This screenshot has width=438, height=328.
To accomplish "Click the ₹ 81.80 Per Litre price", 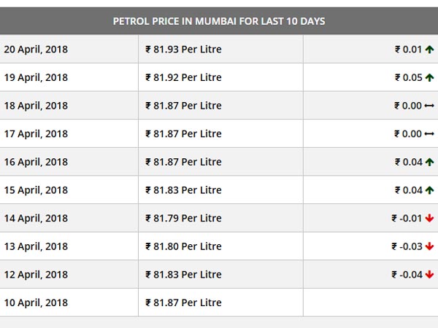I will (183, 246).
